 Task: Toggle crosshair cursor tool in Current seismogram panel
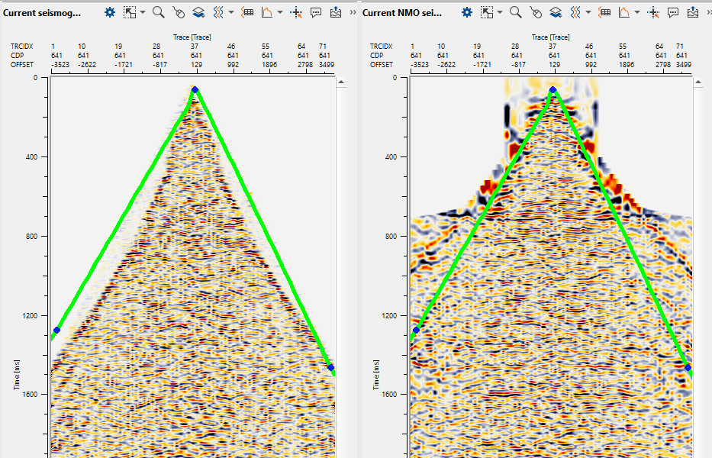tap(296, 12)
